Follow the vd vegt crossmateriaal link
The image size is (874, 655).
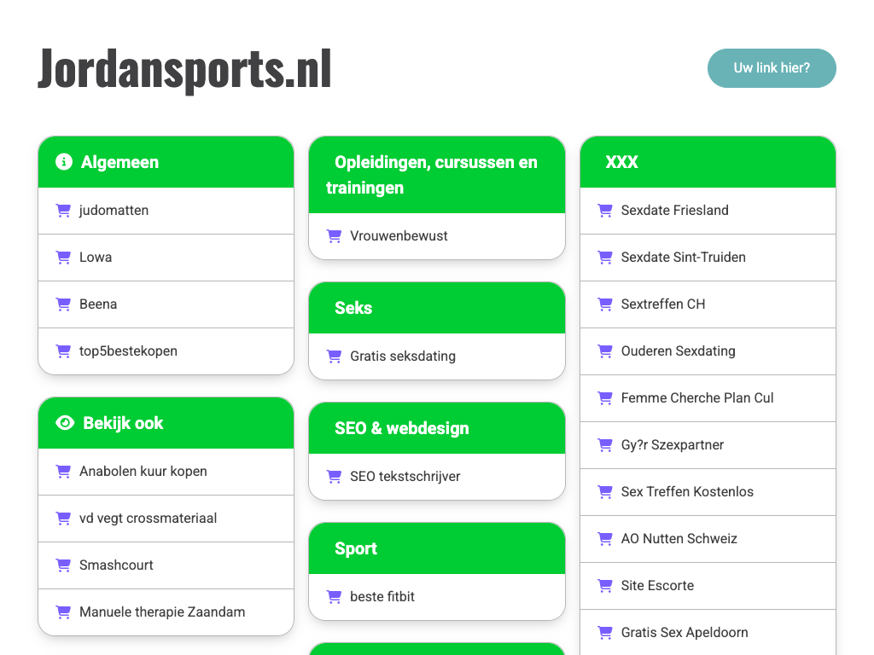click(148, 519)
